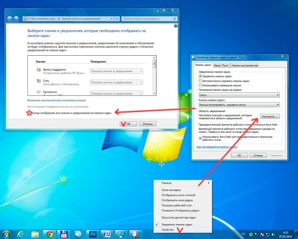298x239 pixels.
Task: Click the icon list scroll up arrow
Action: click(x=154, y=58)
